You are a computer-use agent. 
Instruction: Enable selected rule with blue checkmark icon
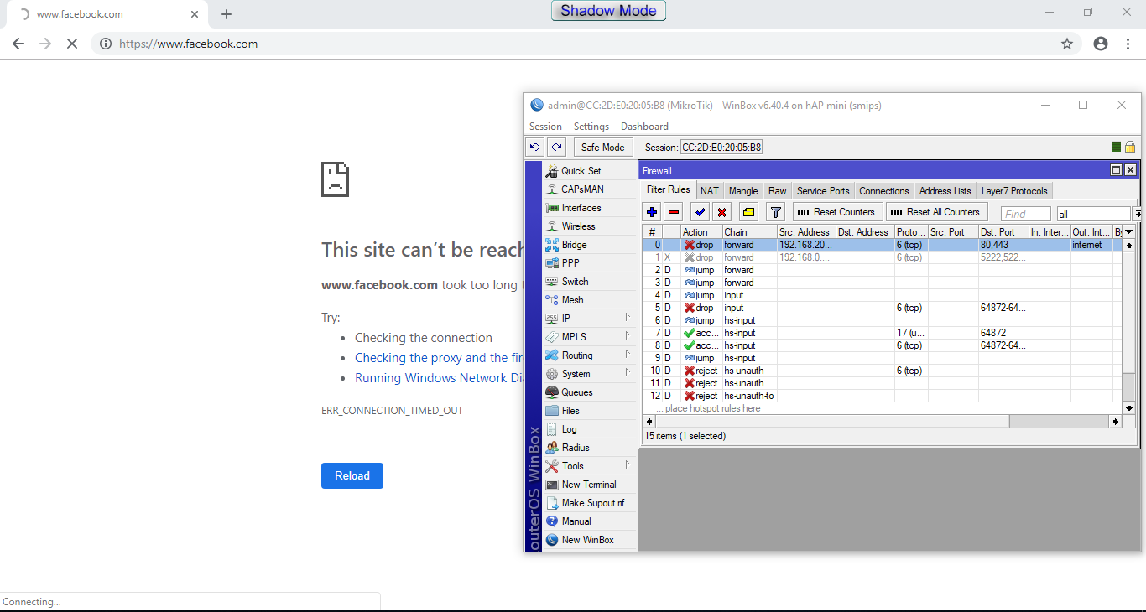tap(700, 212)
